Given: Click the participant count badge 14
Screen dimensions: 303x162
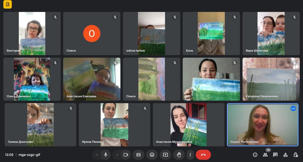Looking at the screenshot, I should pos(268,150).
